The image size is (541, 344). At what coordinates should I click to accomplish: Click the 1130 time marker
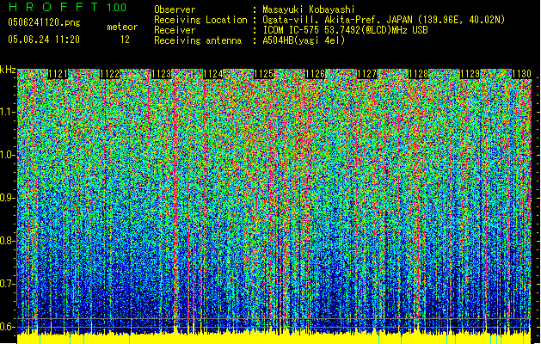point(521,75)
